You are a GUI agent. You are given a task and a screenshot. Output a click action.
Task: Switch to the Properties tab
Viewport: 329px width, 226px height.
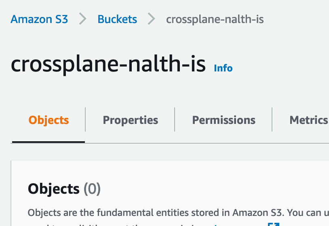130,120
